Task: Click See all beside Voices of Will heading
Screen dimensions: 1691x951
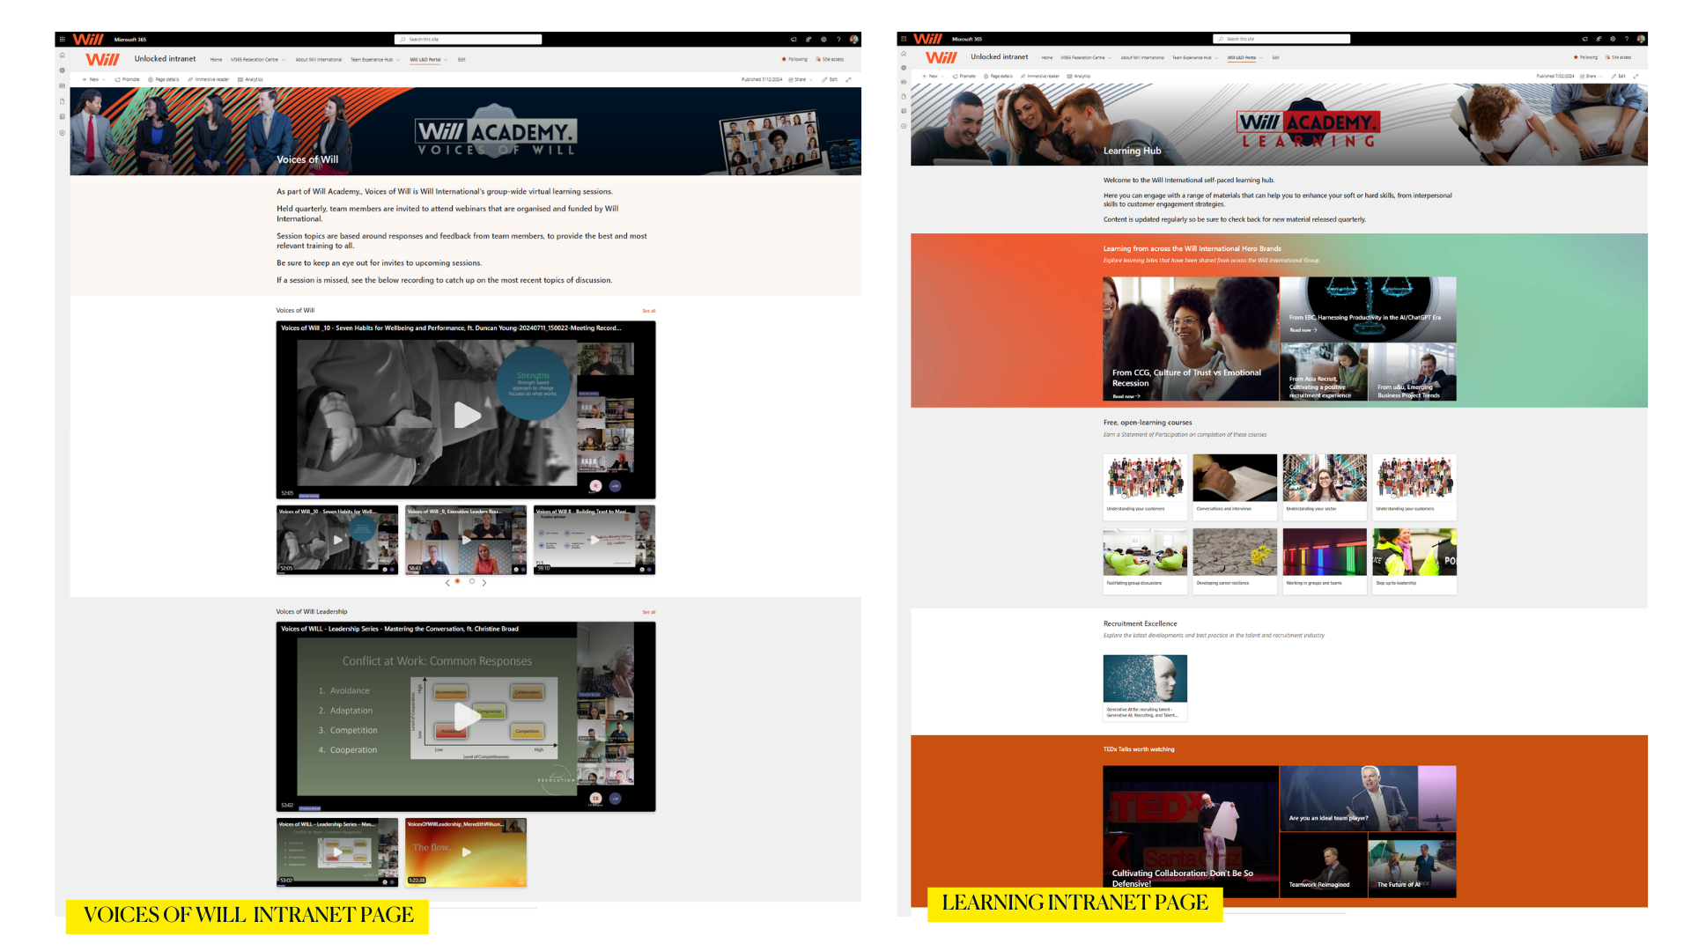Action: (649, 311)
